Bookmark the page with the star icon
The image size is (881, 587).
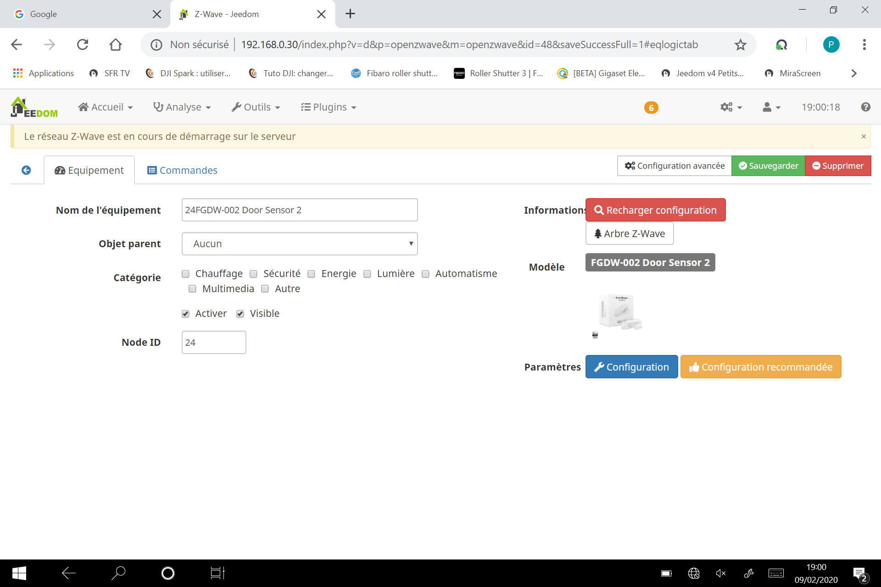(x=740, y=44)
